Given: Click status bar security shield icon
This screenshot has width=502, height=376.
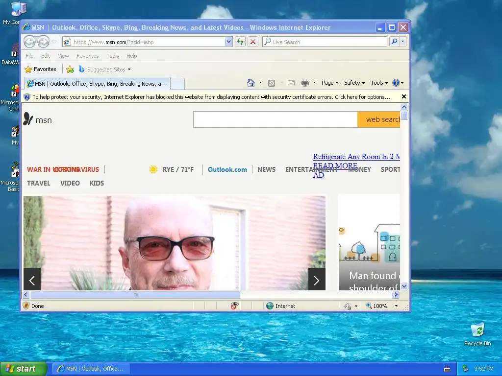Looking at the screenshot, I should 26,305.
